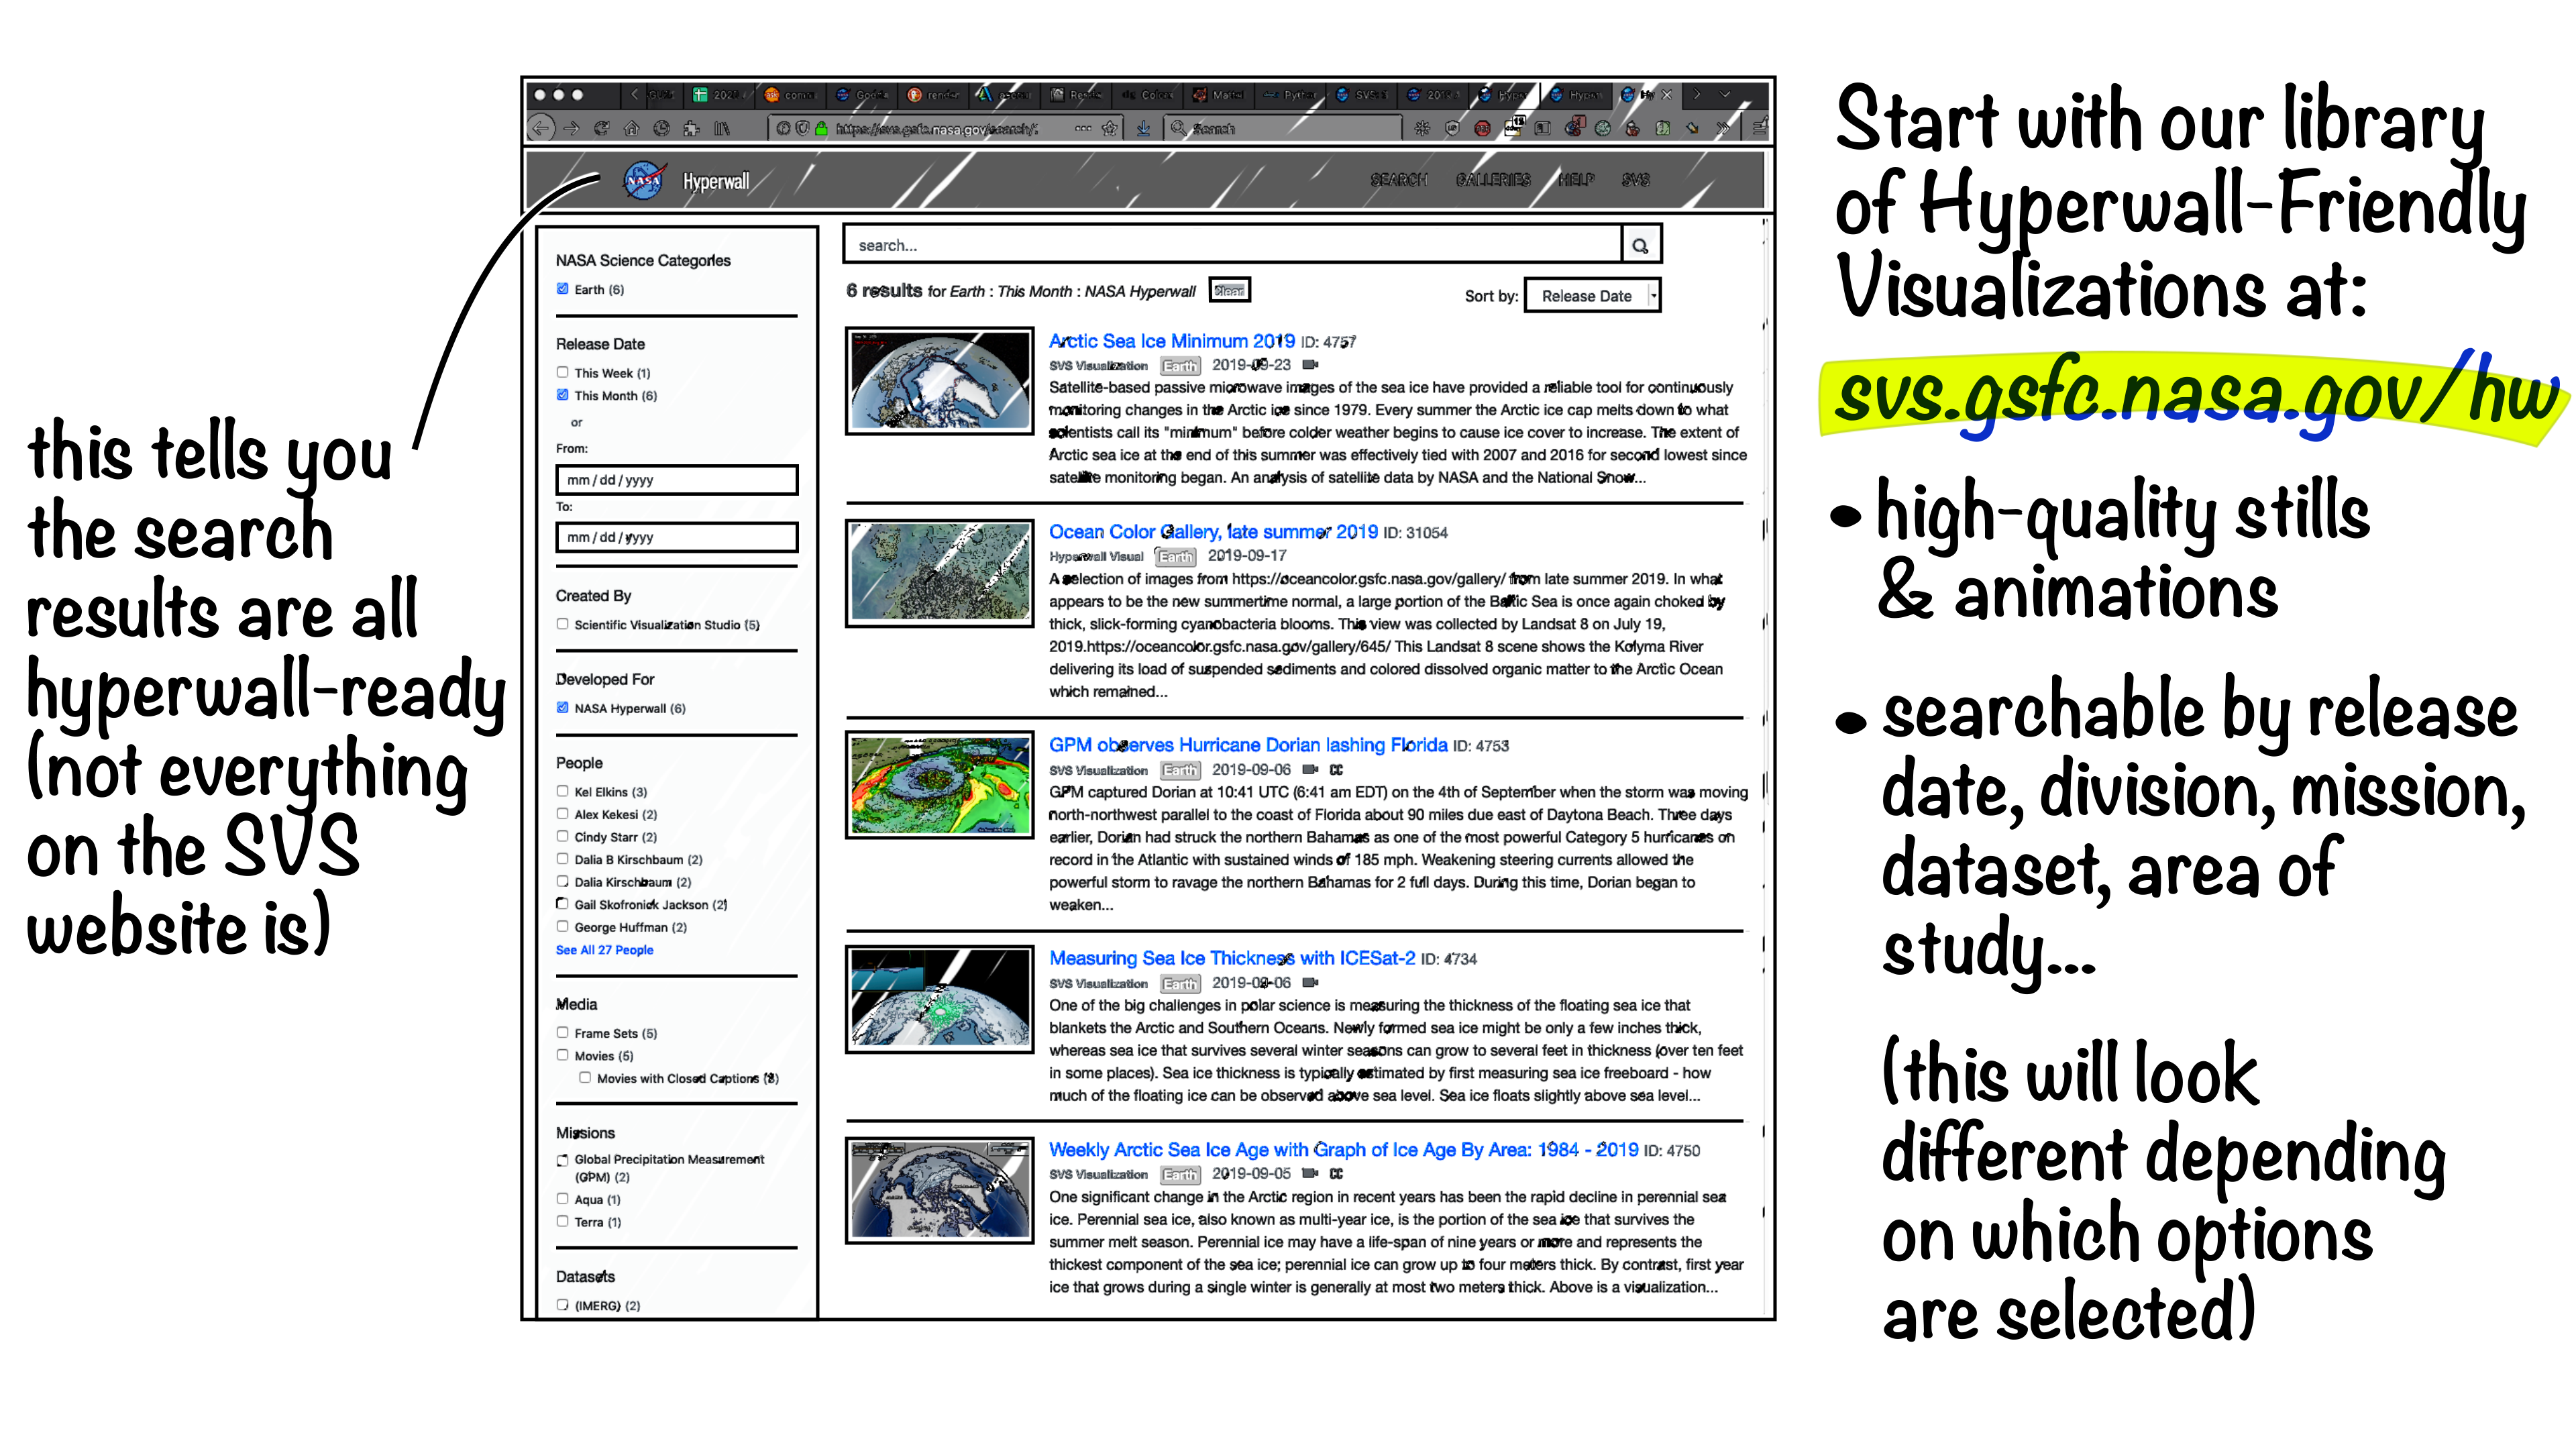Open Weekly Arctic Sea Ice Age link
Image resolution: width=2576 pixels, height=1449 pixels.
pyautogui.click(x=1343, y=1150)
